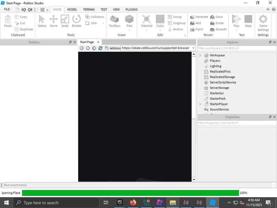Click the browser Refresh button
Screen dimensions: 277x208
click(100, 48)
